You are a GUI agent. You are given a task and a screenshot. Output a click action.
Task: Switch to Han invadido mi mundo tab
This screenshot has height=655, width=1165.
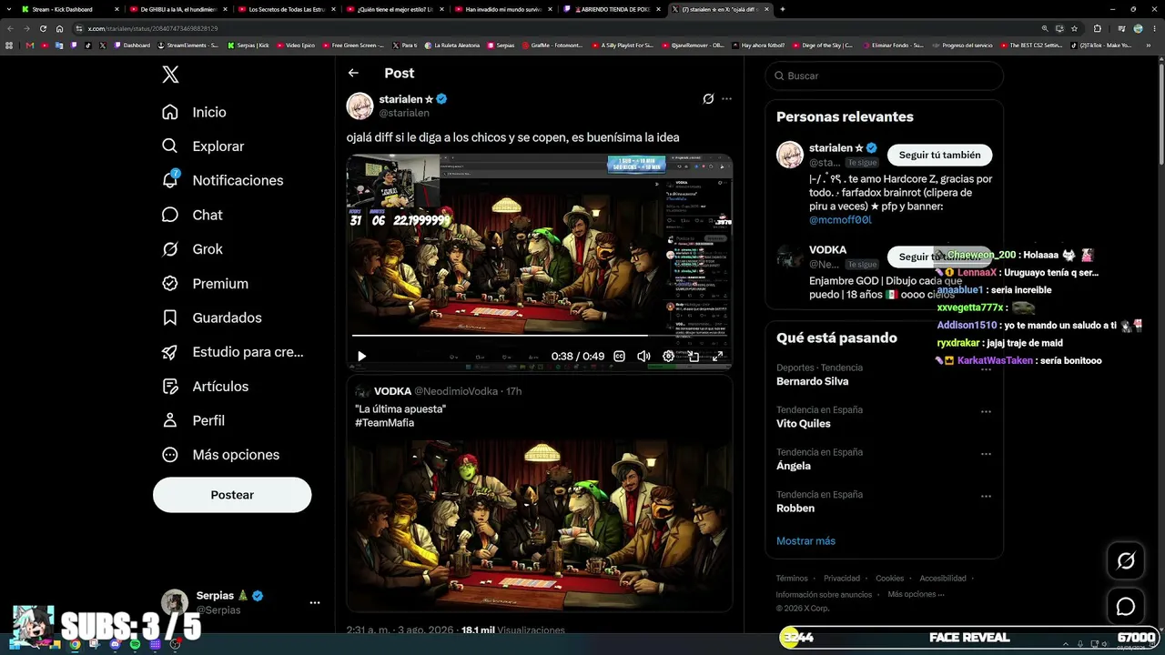coord(503,9)
